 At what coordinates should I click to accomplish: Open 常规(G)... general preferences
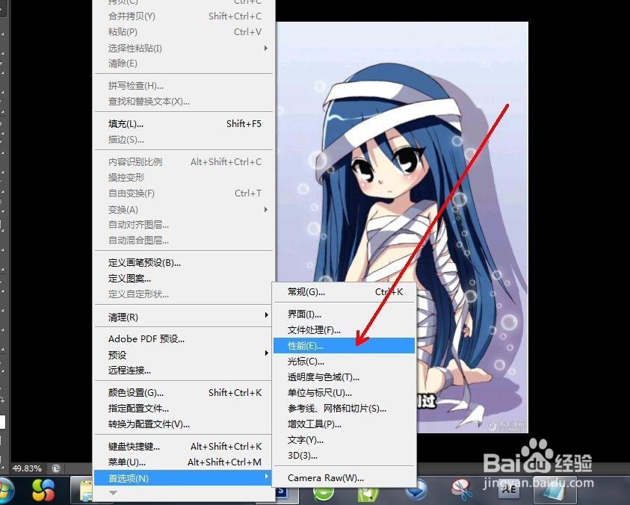(x=344, y=292)
